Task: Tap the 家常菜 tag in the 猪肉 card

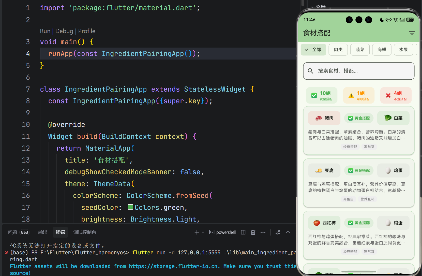Action: 369,147
